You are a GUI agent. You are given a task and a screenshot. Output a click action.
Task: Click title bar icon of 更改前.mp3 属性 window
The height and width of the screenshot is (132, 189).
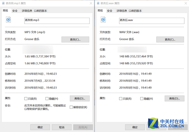pyautogui.click(x=3, y=3)
